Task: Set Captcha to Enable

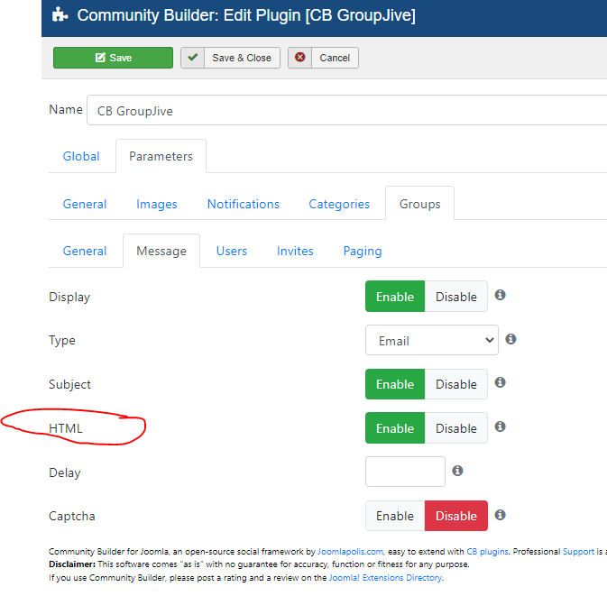Action: (395, 516)
